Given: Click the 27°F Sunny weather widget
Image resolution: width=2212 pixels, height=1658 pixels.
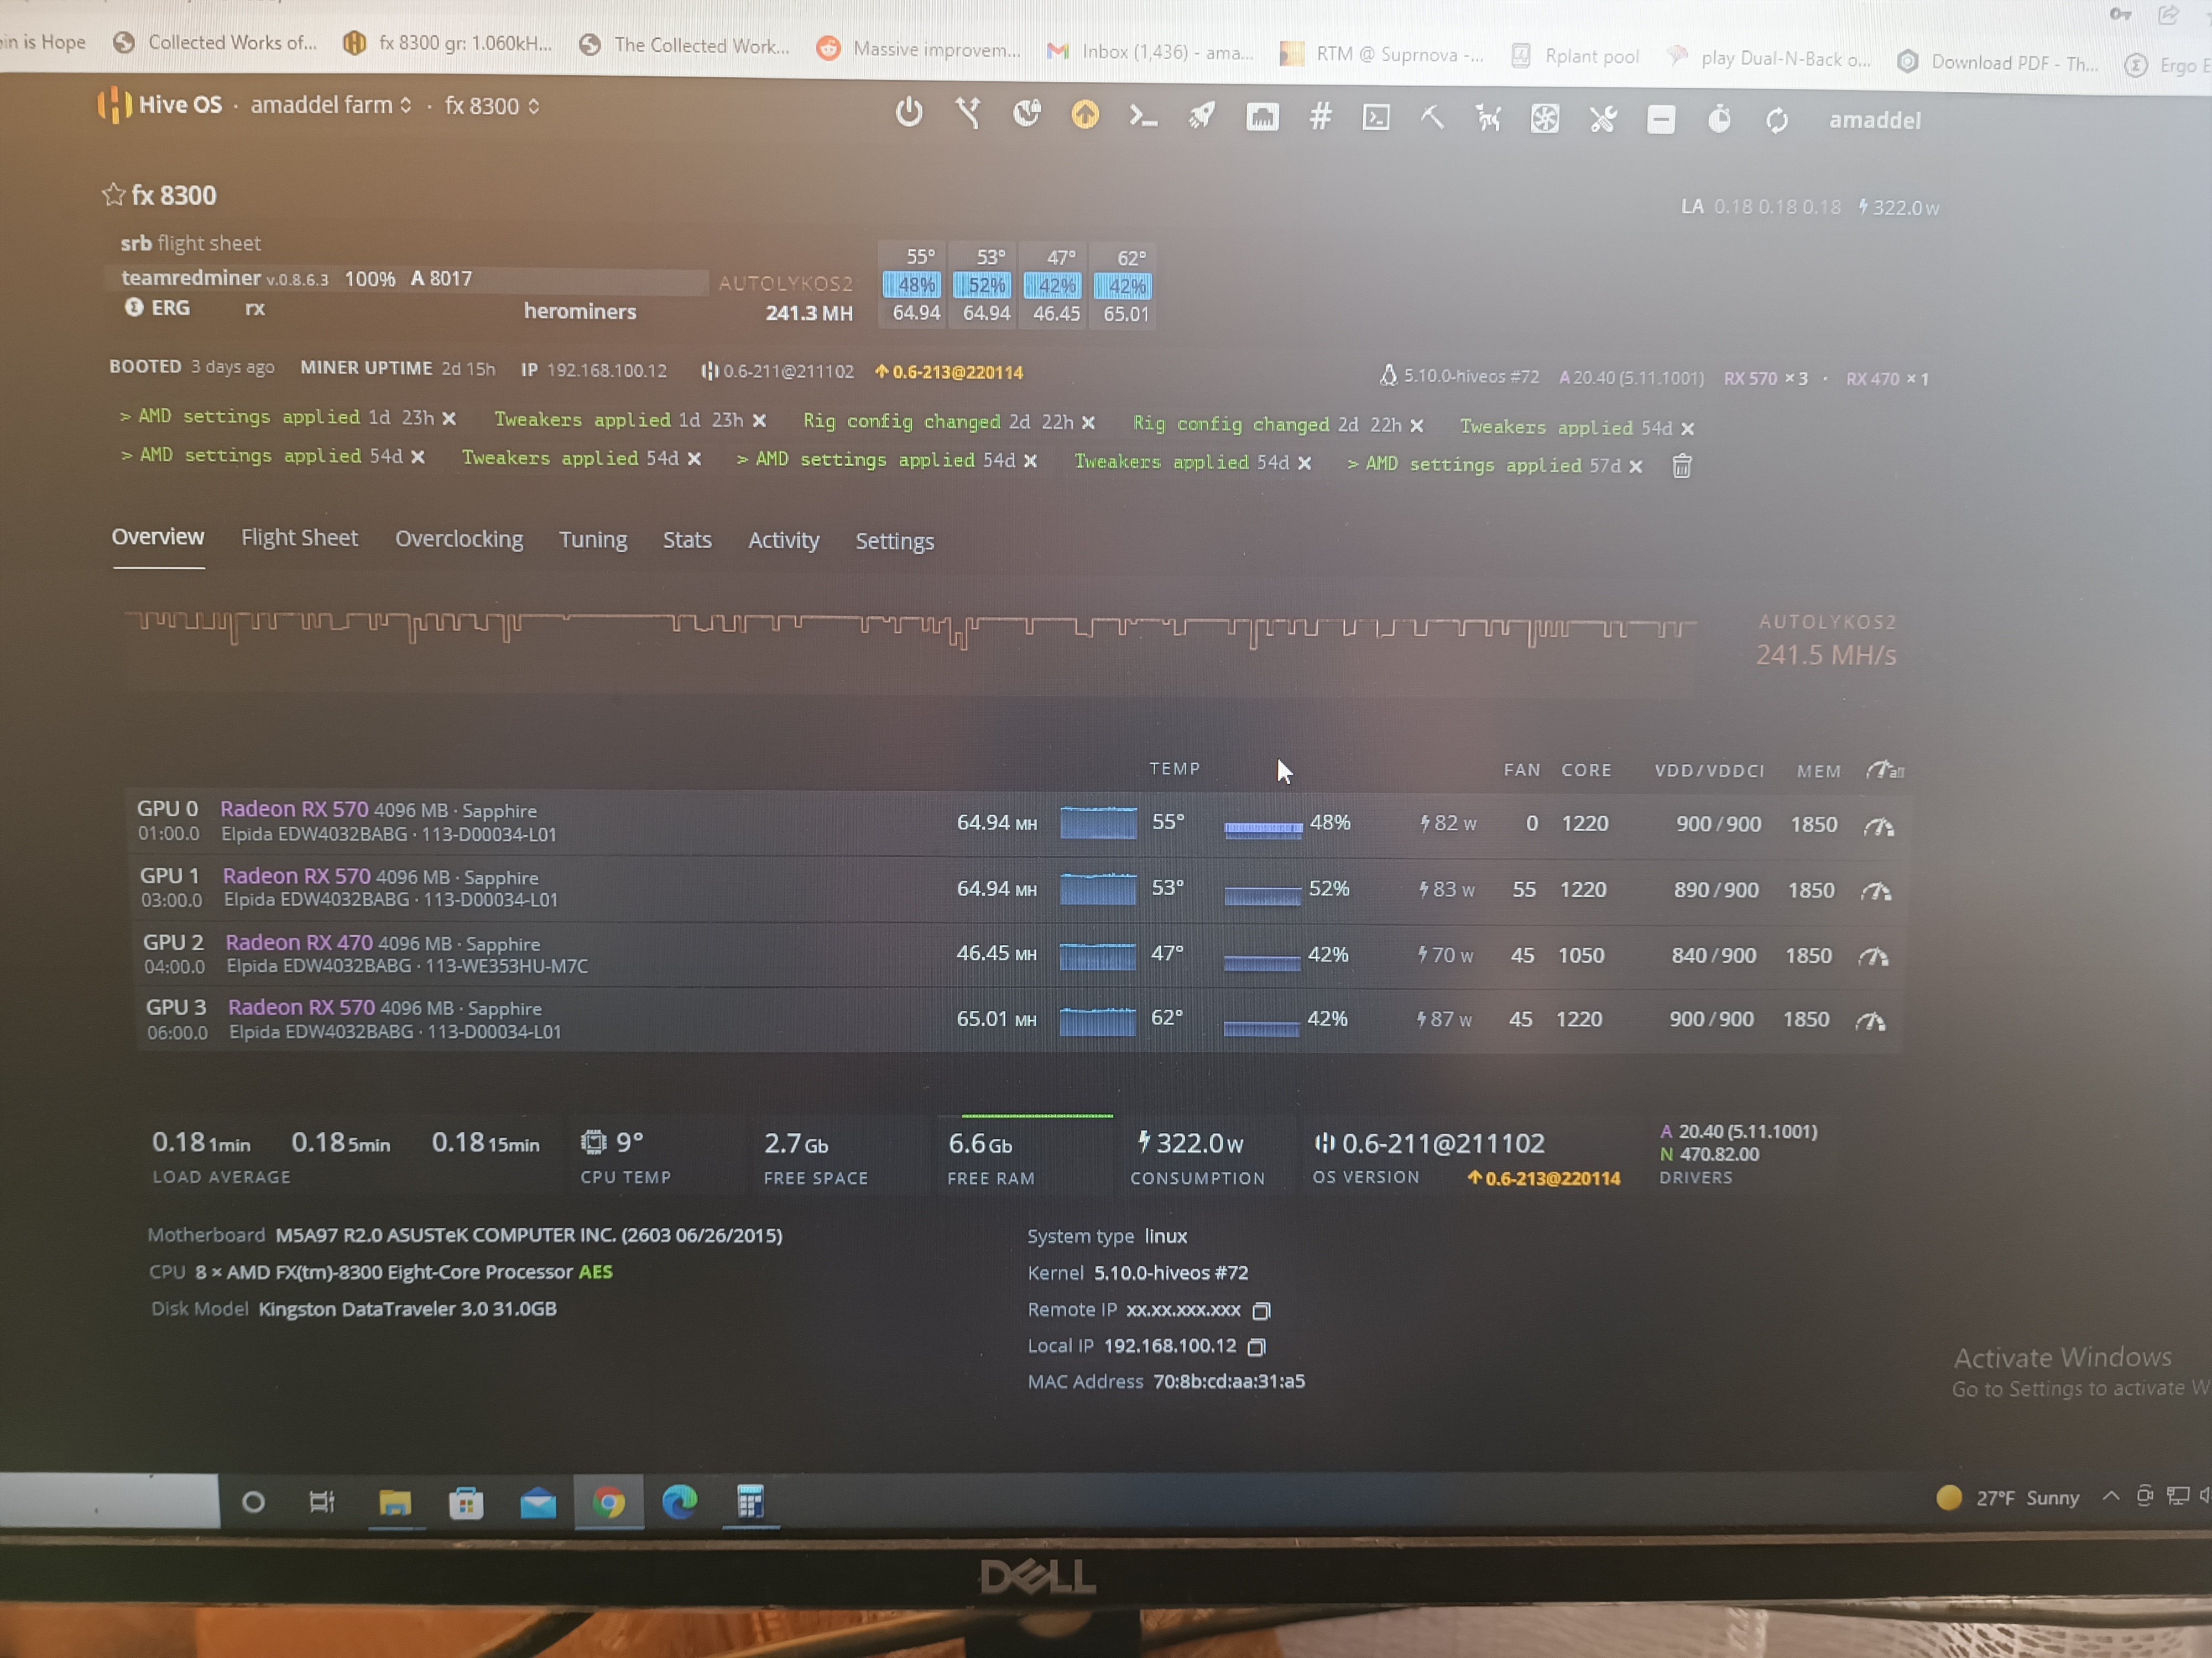Looking at the screenshot, I should 2008,1498.
